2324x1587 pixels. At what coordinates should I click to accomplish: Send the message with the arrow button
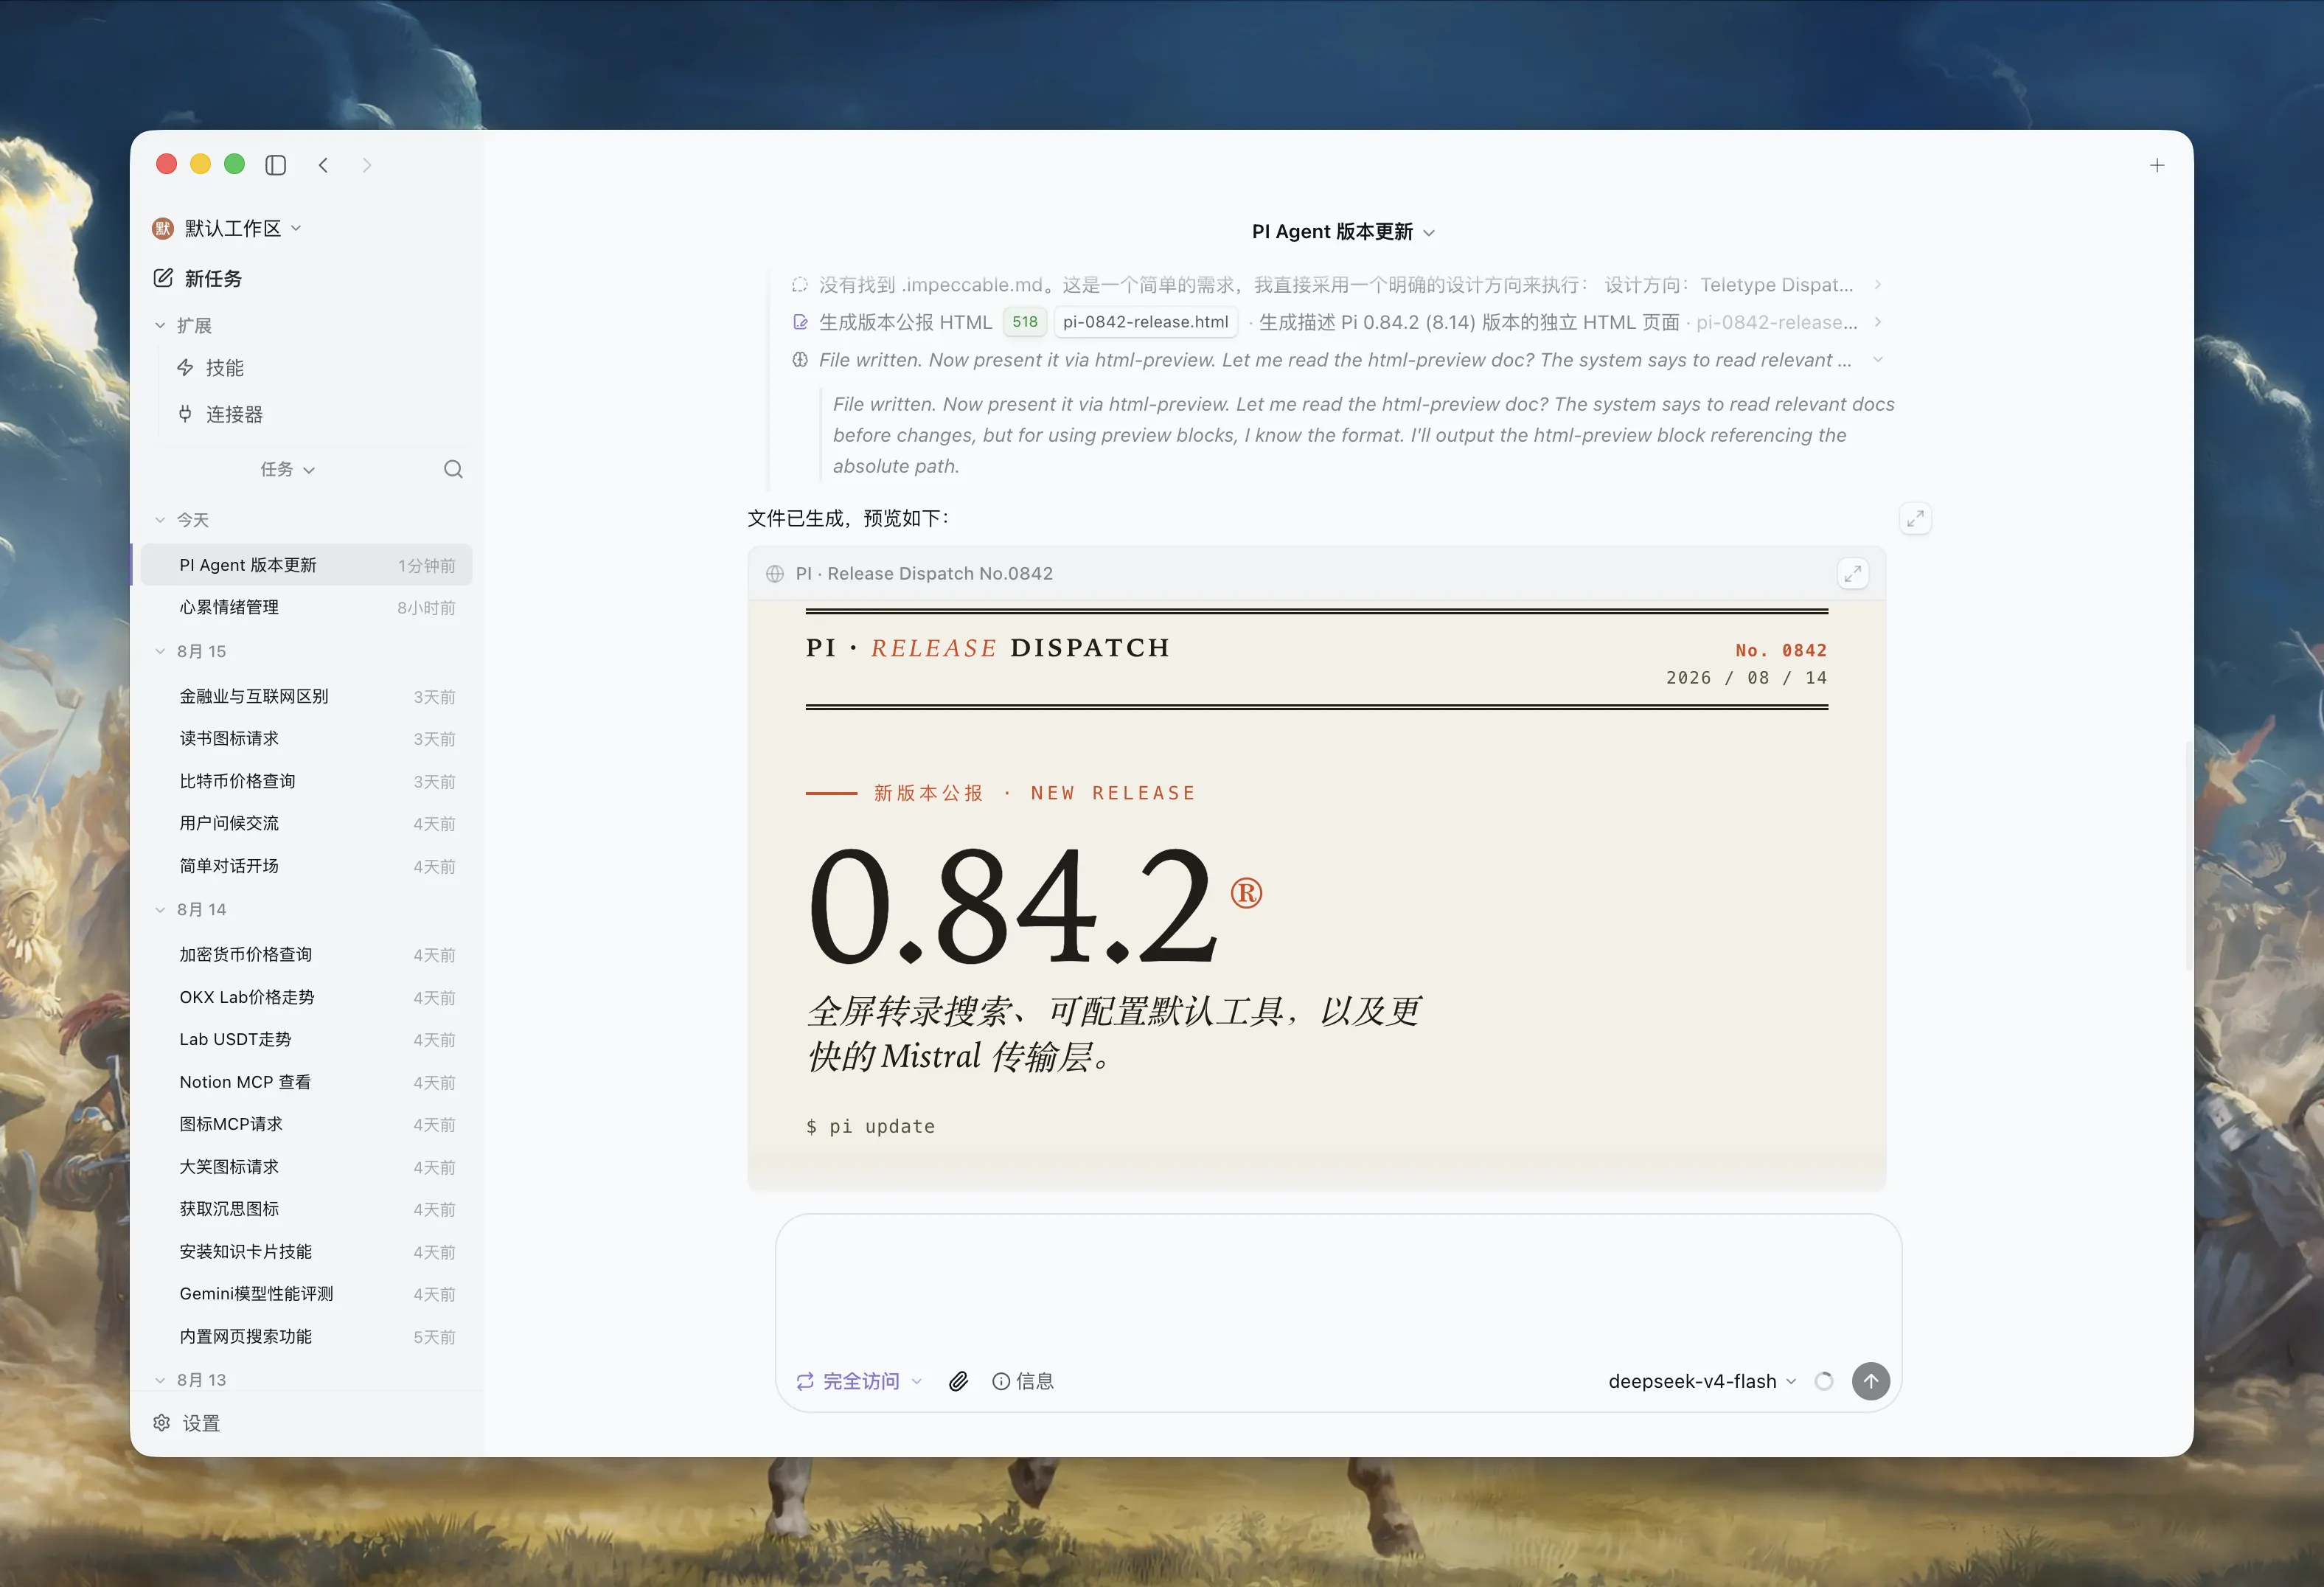(x=1870, y=1381)
